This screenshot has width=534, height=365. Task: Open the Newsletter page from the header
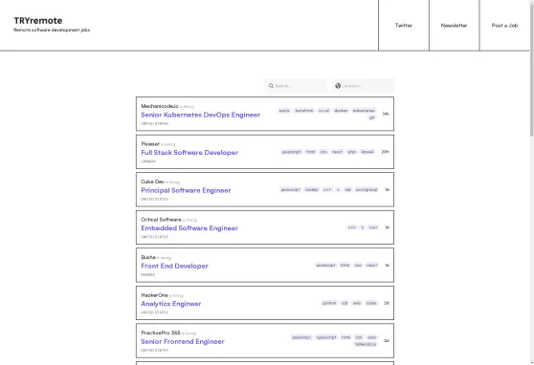[454, 26]
